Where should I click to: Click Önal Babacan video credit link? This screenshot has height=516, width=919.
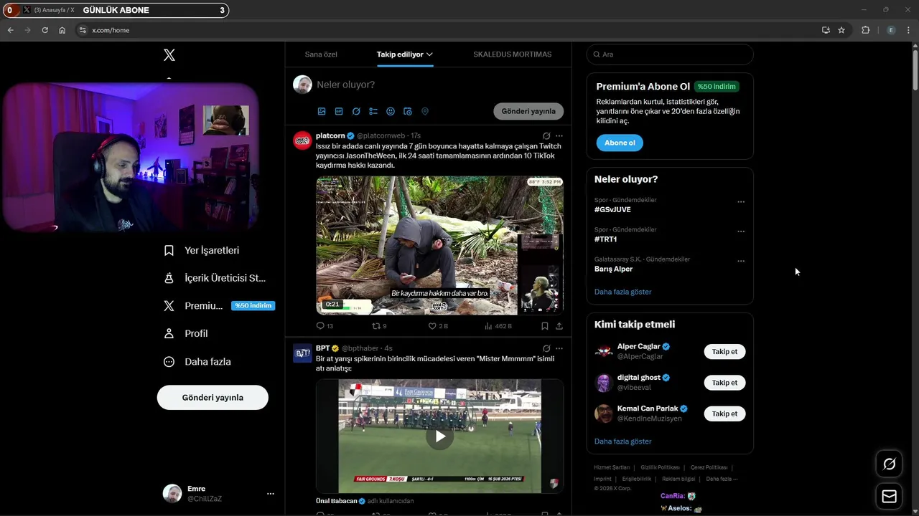pos(336,501)
